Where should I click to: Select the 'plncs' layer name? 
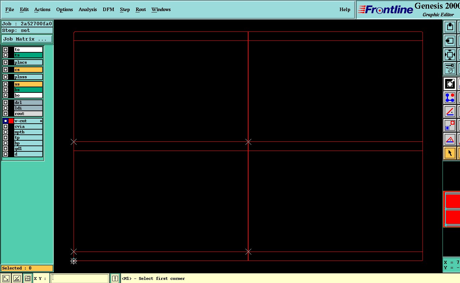[28, 62]
